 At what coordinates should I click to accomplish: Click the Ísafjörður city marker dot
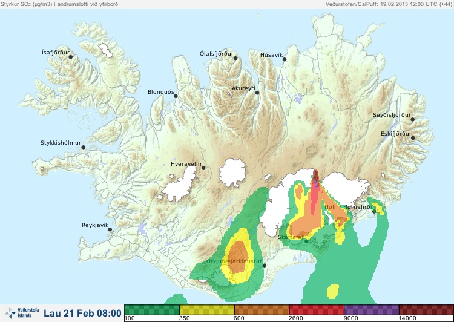(x=70, y=57)
